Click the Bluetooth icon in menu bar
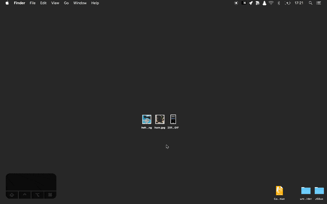Viewport: 327px width, 204px height. tap(279, 3)
